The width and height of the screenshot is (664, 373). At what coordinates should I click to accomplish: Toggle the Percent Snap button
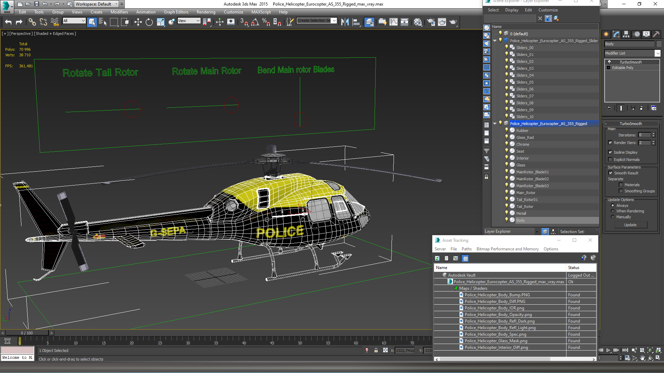point(266,22)
